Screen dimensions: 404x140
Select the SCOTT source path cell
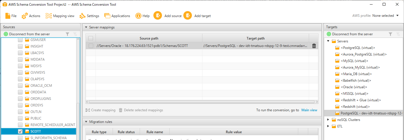(149, 46)
